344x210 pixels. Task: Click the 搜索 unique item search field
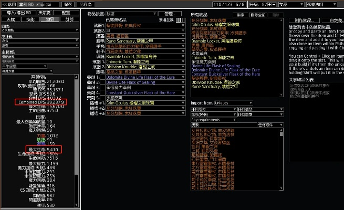tap(224, 125)
